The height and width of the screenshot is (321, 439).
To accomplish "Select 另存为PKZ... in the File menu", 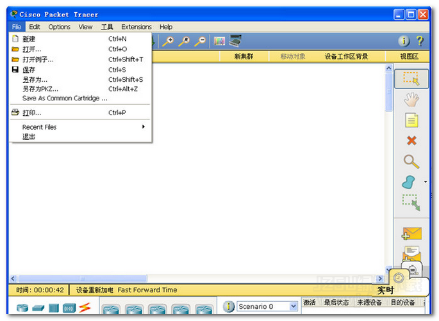I will (x=81, y=89).
